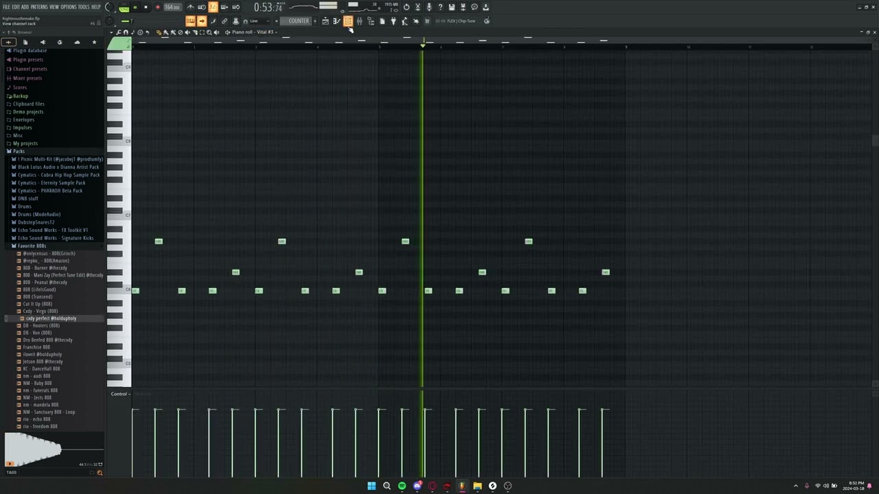
Task: Click the green playhead marker on timeline
Action: click(422, 45)
